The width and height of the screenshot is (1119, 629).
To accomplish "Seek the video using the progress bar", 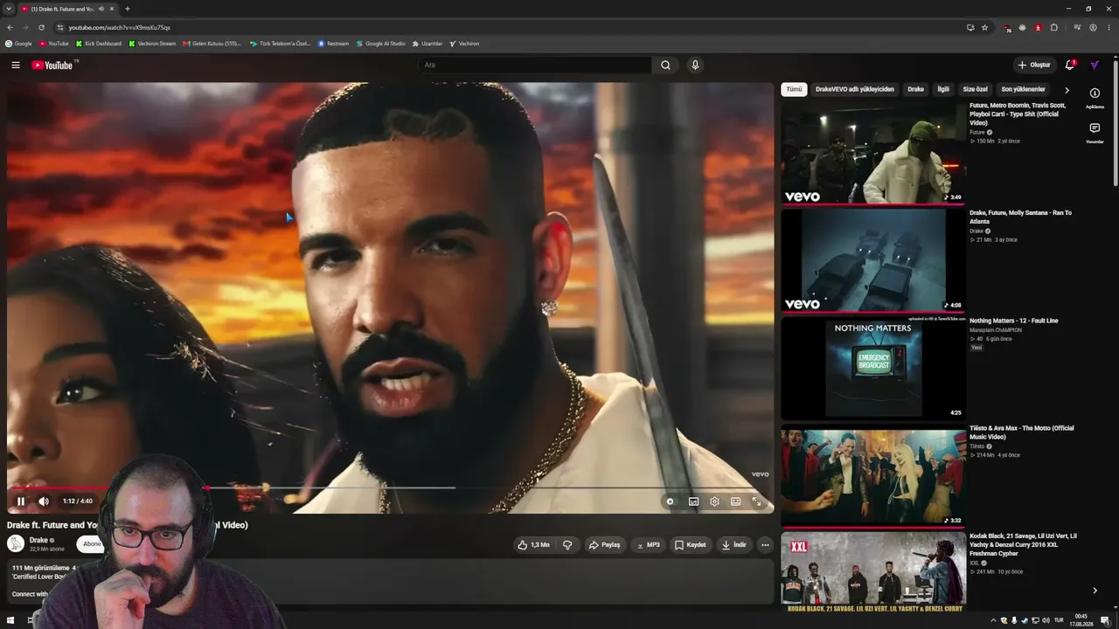I will coord(390,488).
